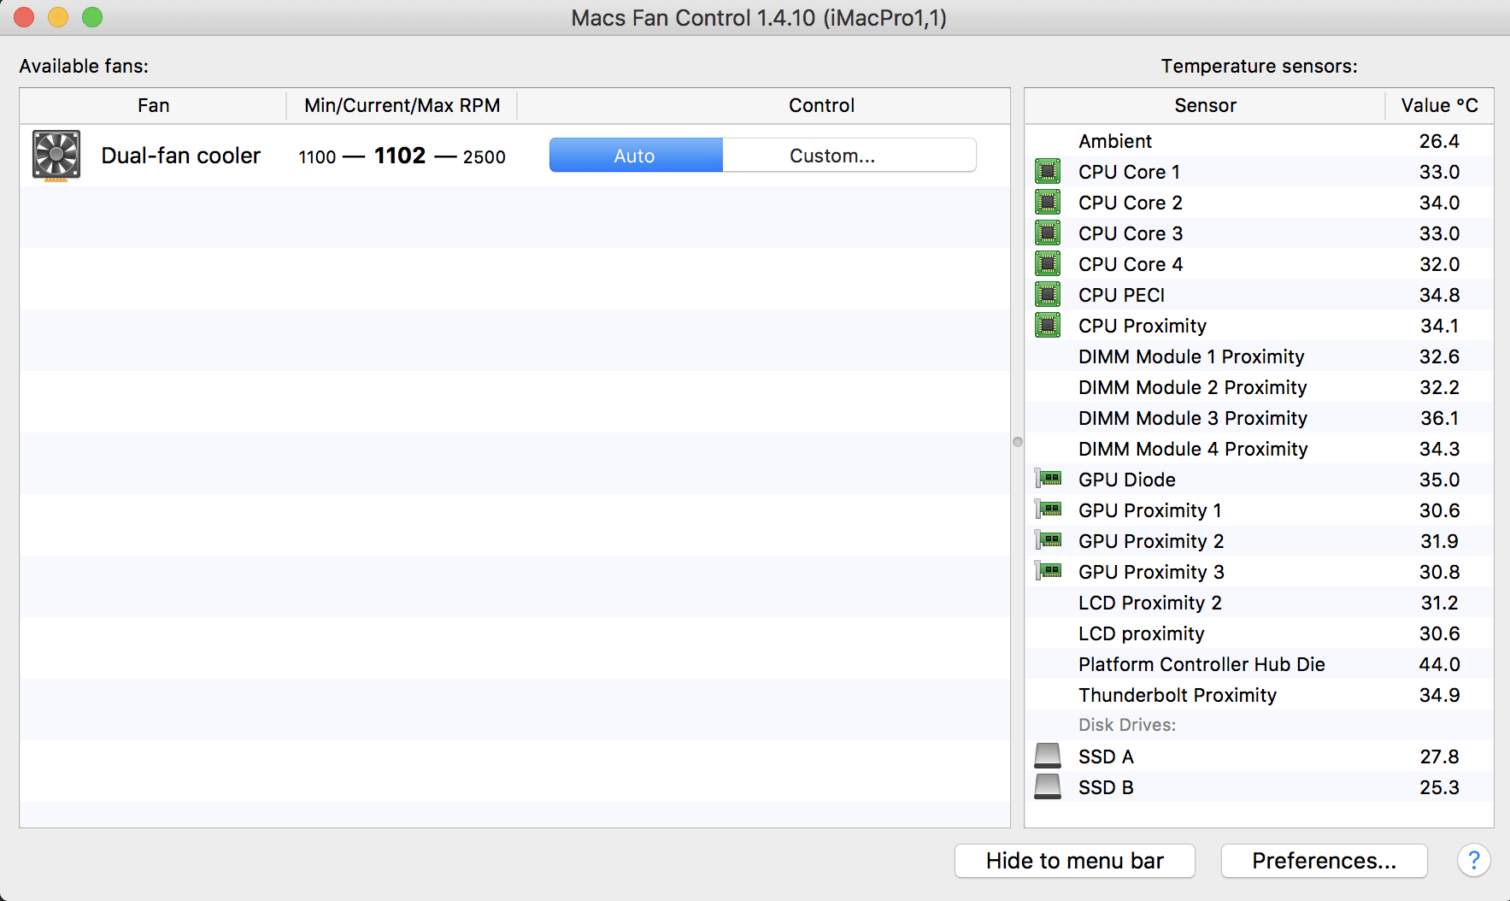Click the GPU Proximity 2 card icon

1048,540
